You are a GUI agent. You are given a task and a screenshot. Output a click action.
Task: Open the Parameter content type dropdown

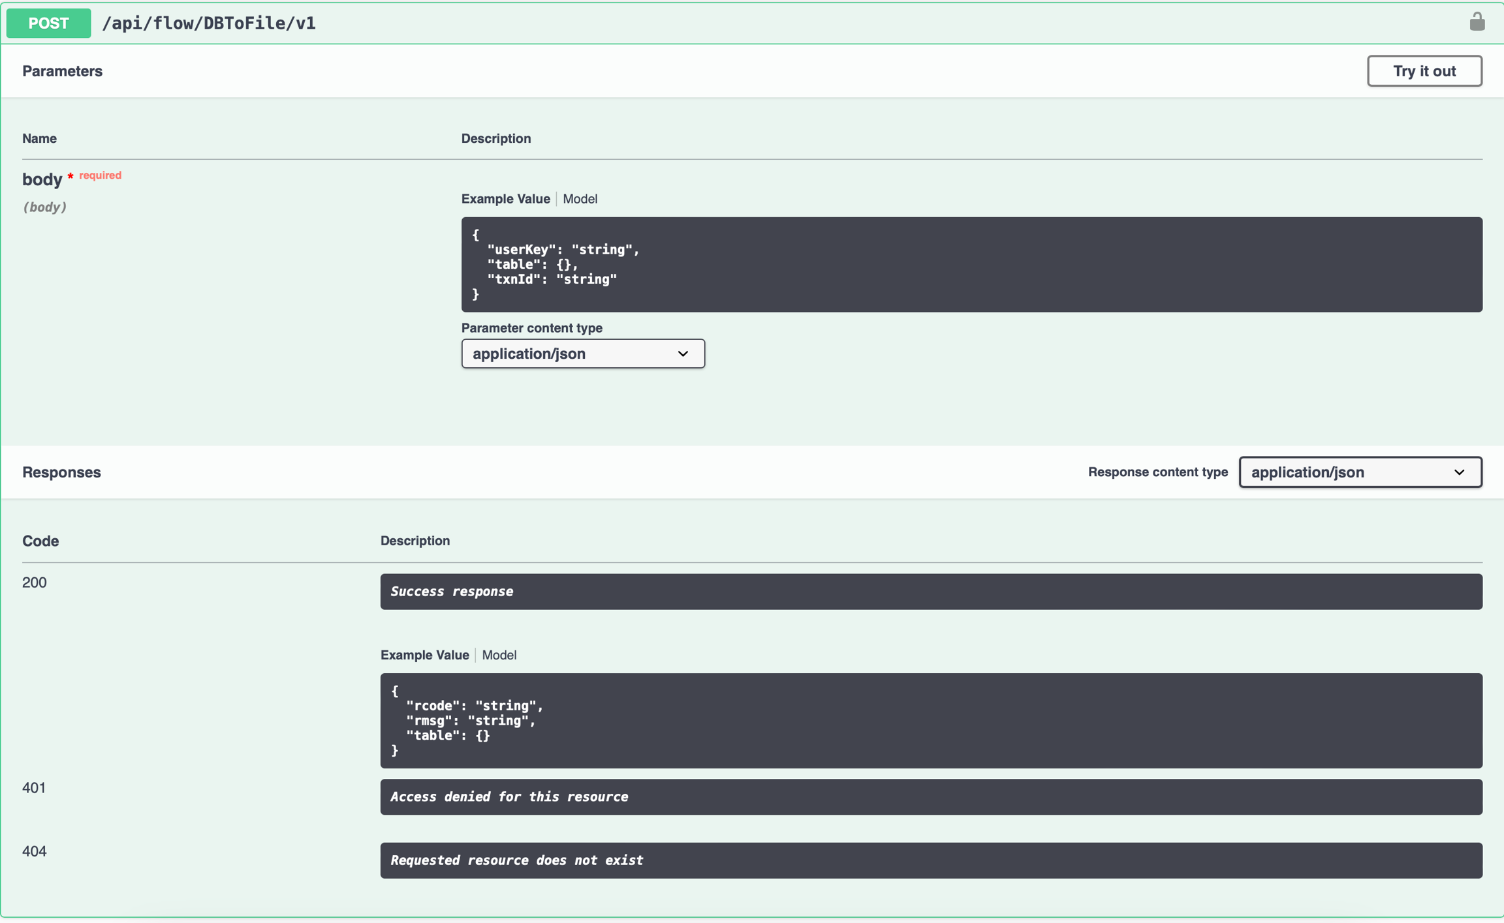pos(582,354)
